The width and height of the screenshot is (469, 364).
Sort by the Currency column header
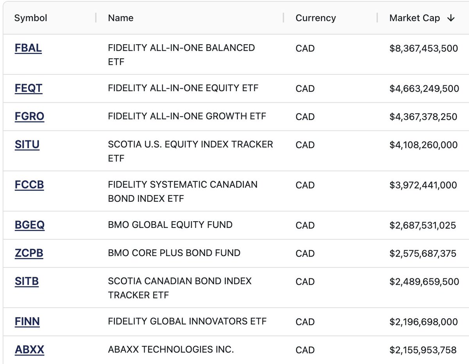click(x=316, y=18)
